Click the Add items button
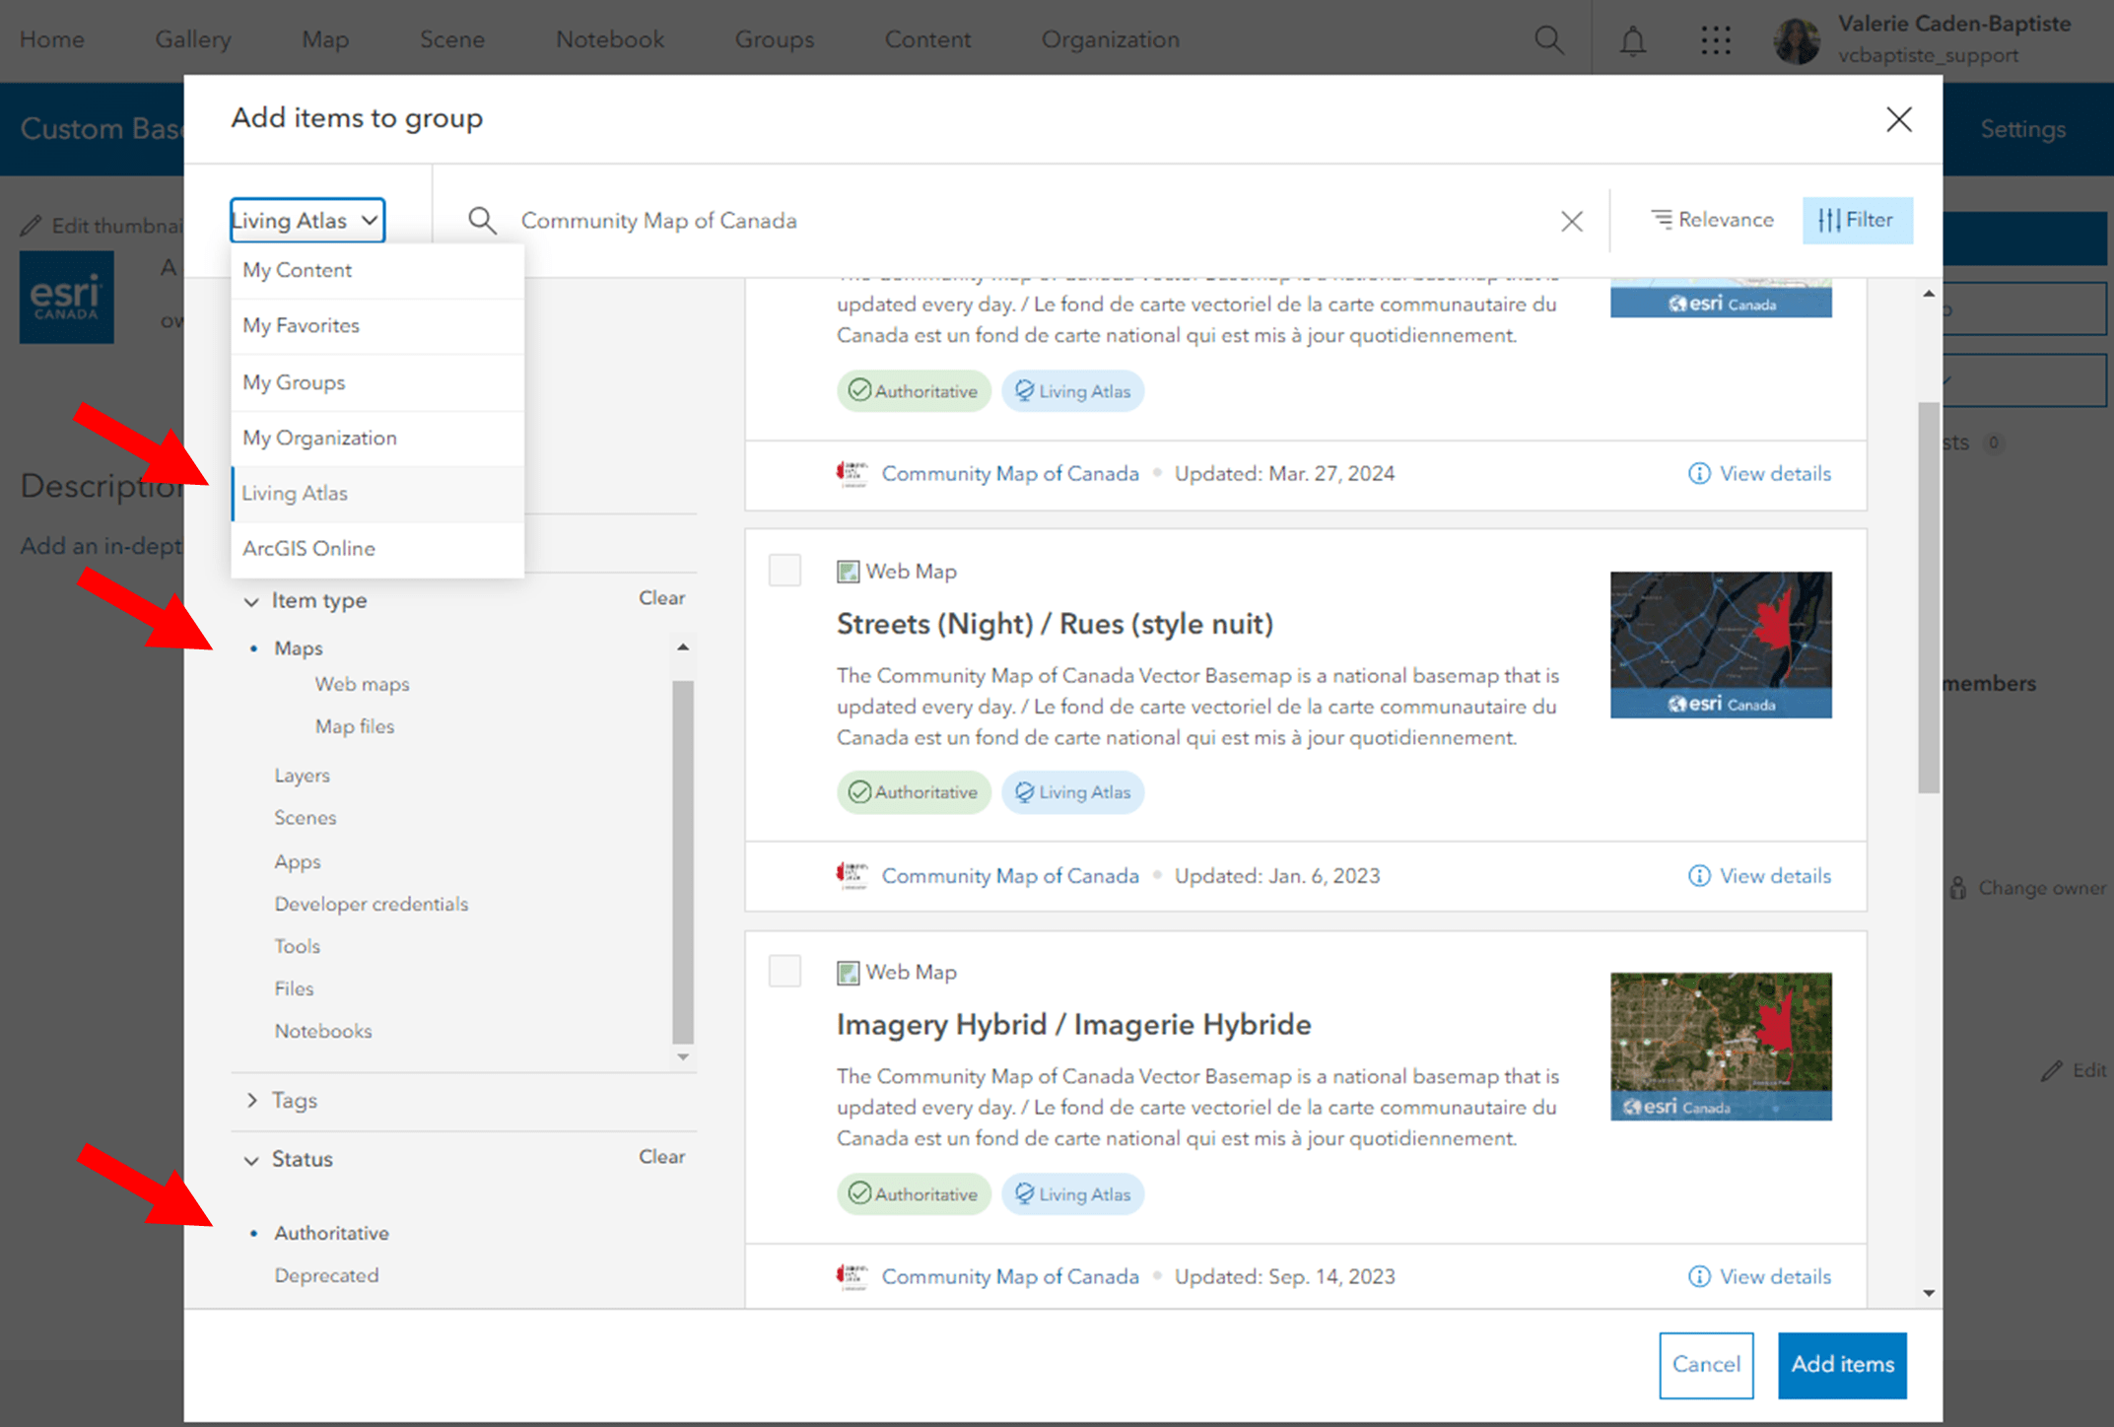Viewport: 2114px width, 1427px height. 1842,1365
